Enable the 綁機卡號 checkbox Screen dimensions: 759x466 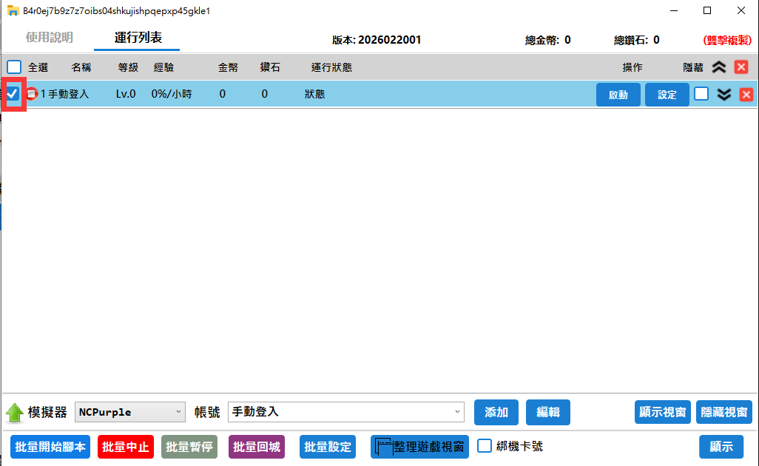coord(485,446)
